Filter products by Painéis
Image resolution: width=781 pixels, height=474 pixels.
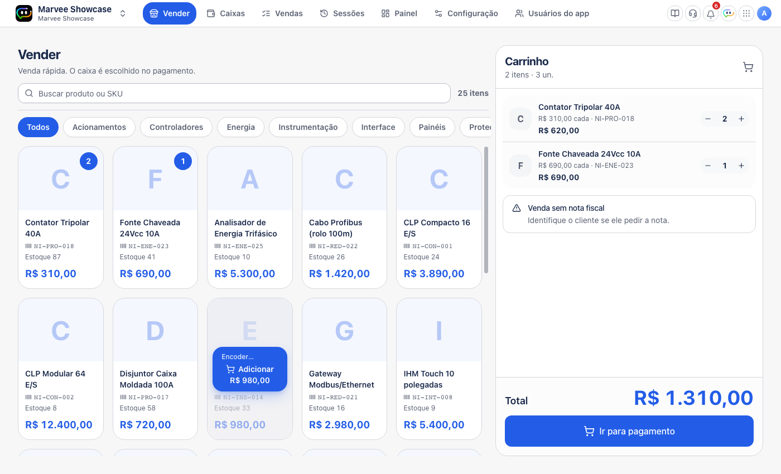(x=432, y=127)
